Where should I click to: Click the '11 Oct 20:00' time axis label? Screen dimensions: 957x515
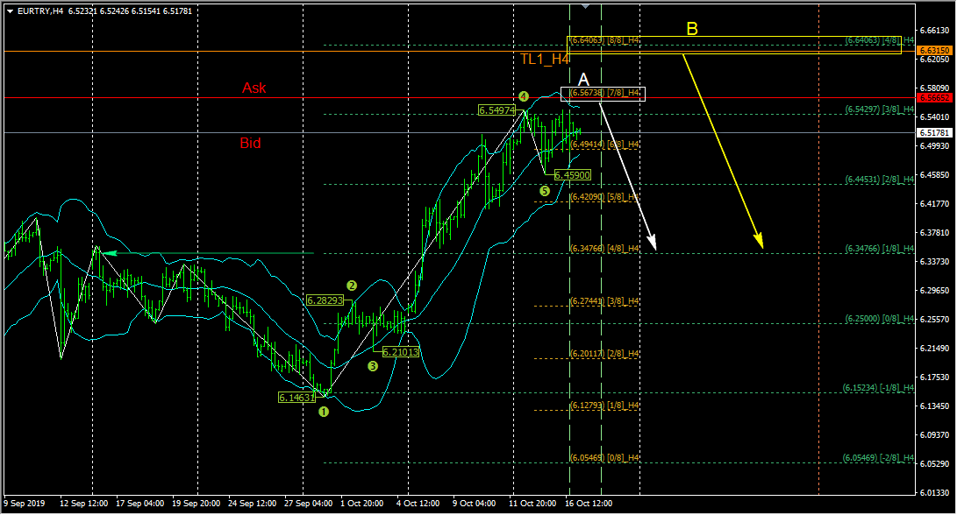532,504
